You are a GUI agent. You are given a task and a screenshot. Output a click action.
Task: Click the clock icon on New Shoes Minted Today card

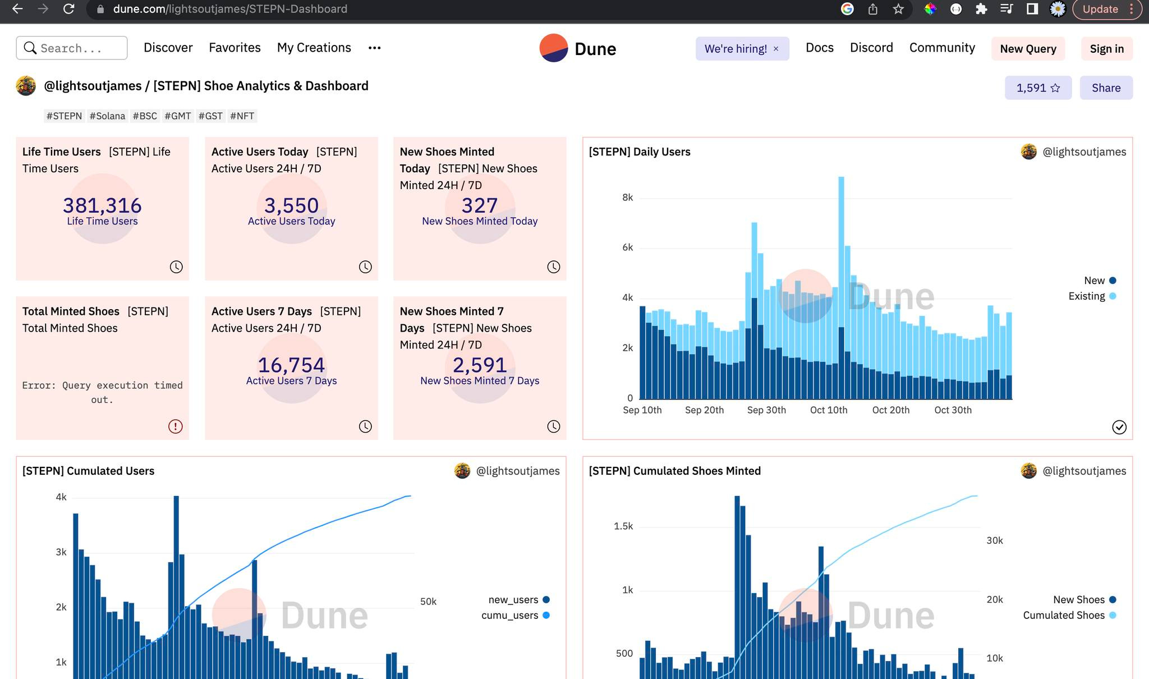(554, 267)
